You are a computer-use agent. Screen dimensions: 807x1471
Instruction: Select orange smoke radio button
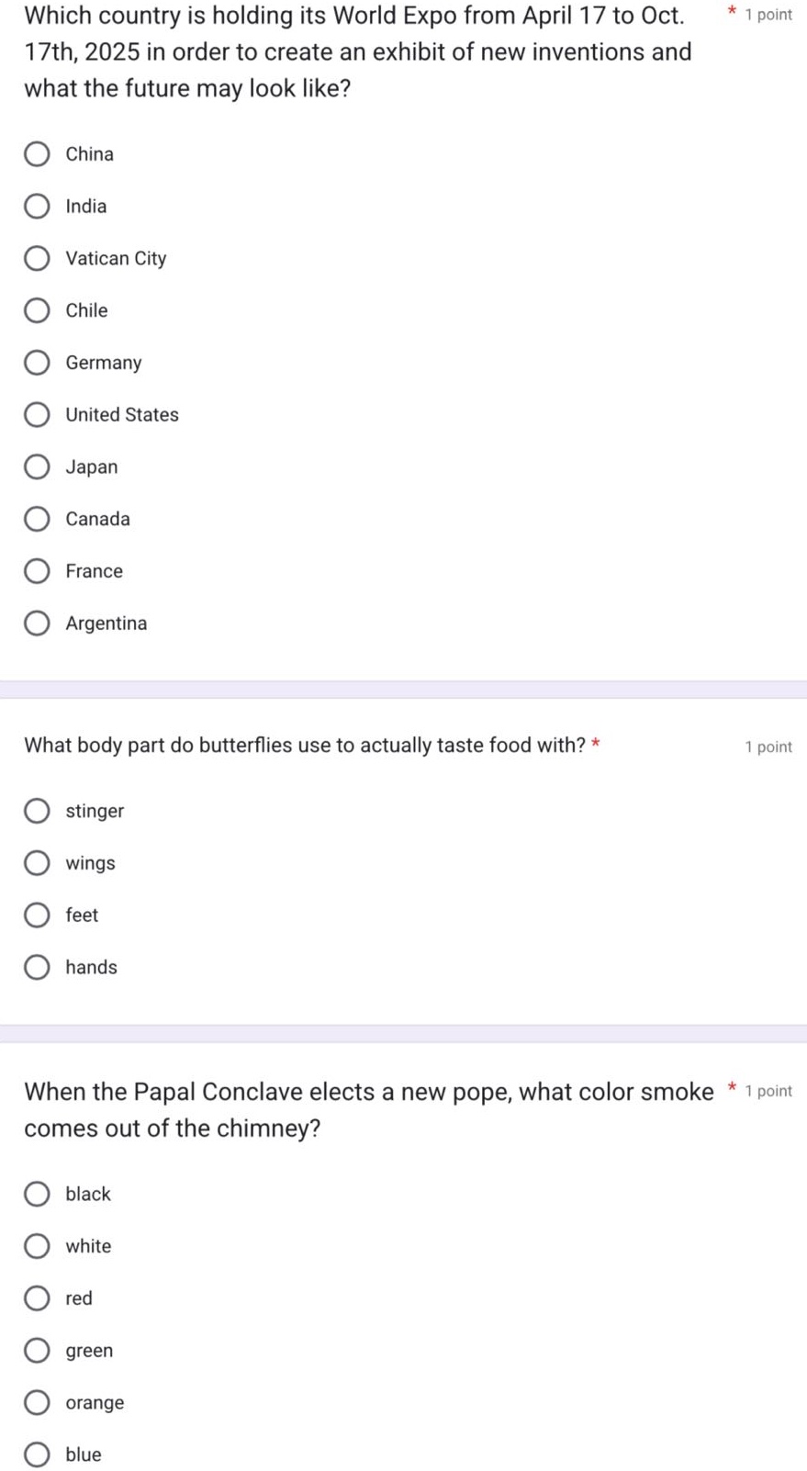(37, 1403)
